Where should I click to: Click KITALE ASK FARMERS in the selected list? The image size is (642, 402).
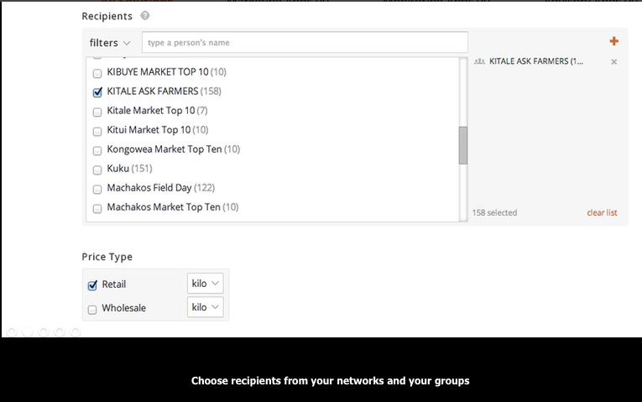coord(535,61)
